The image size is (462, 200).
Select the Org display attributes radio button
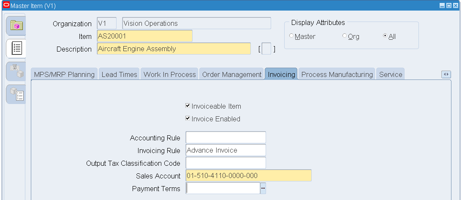[x=345, y=36]
